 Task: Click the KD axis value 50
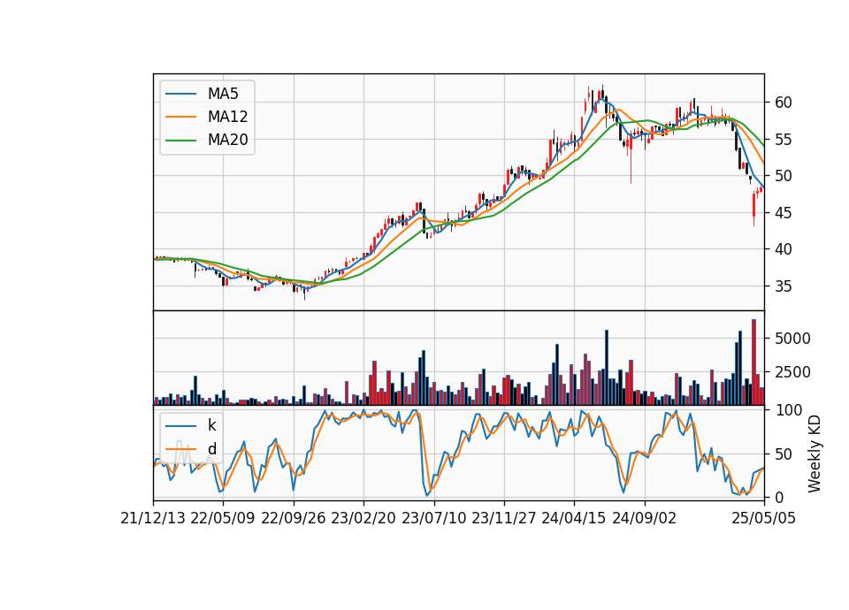tap(783, 454)
